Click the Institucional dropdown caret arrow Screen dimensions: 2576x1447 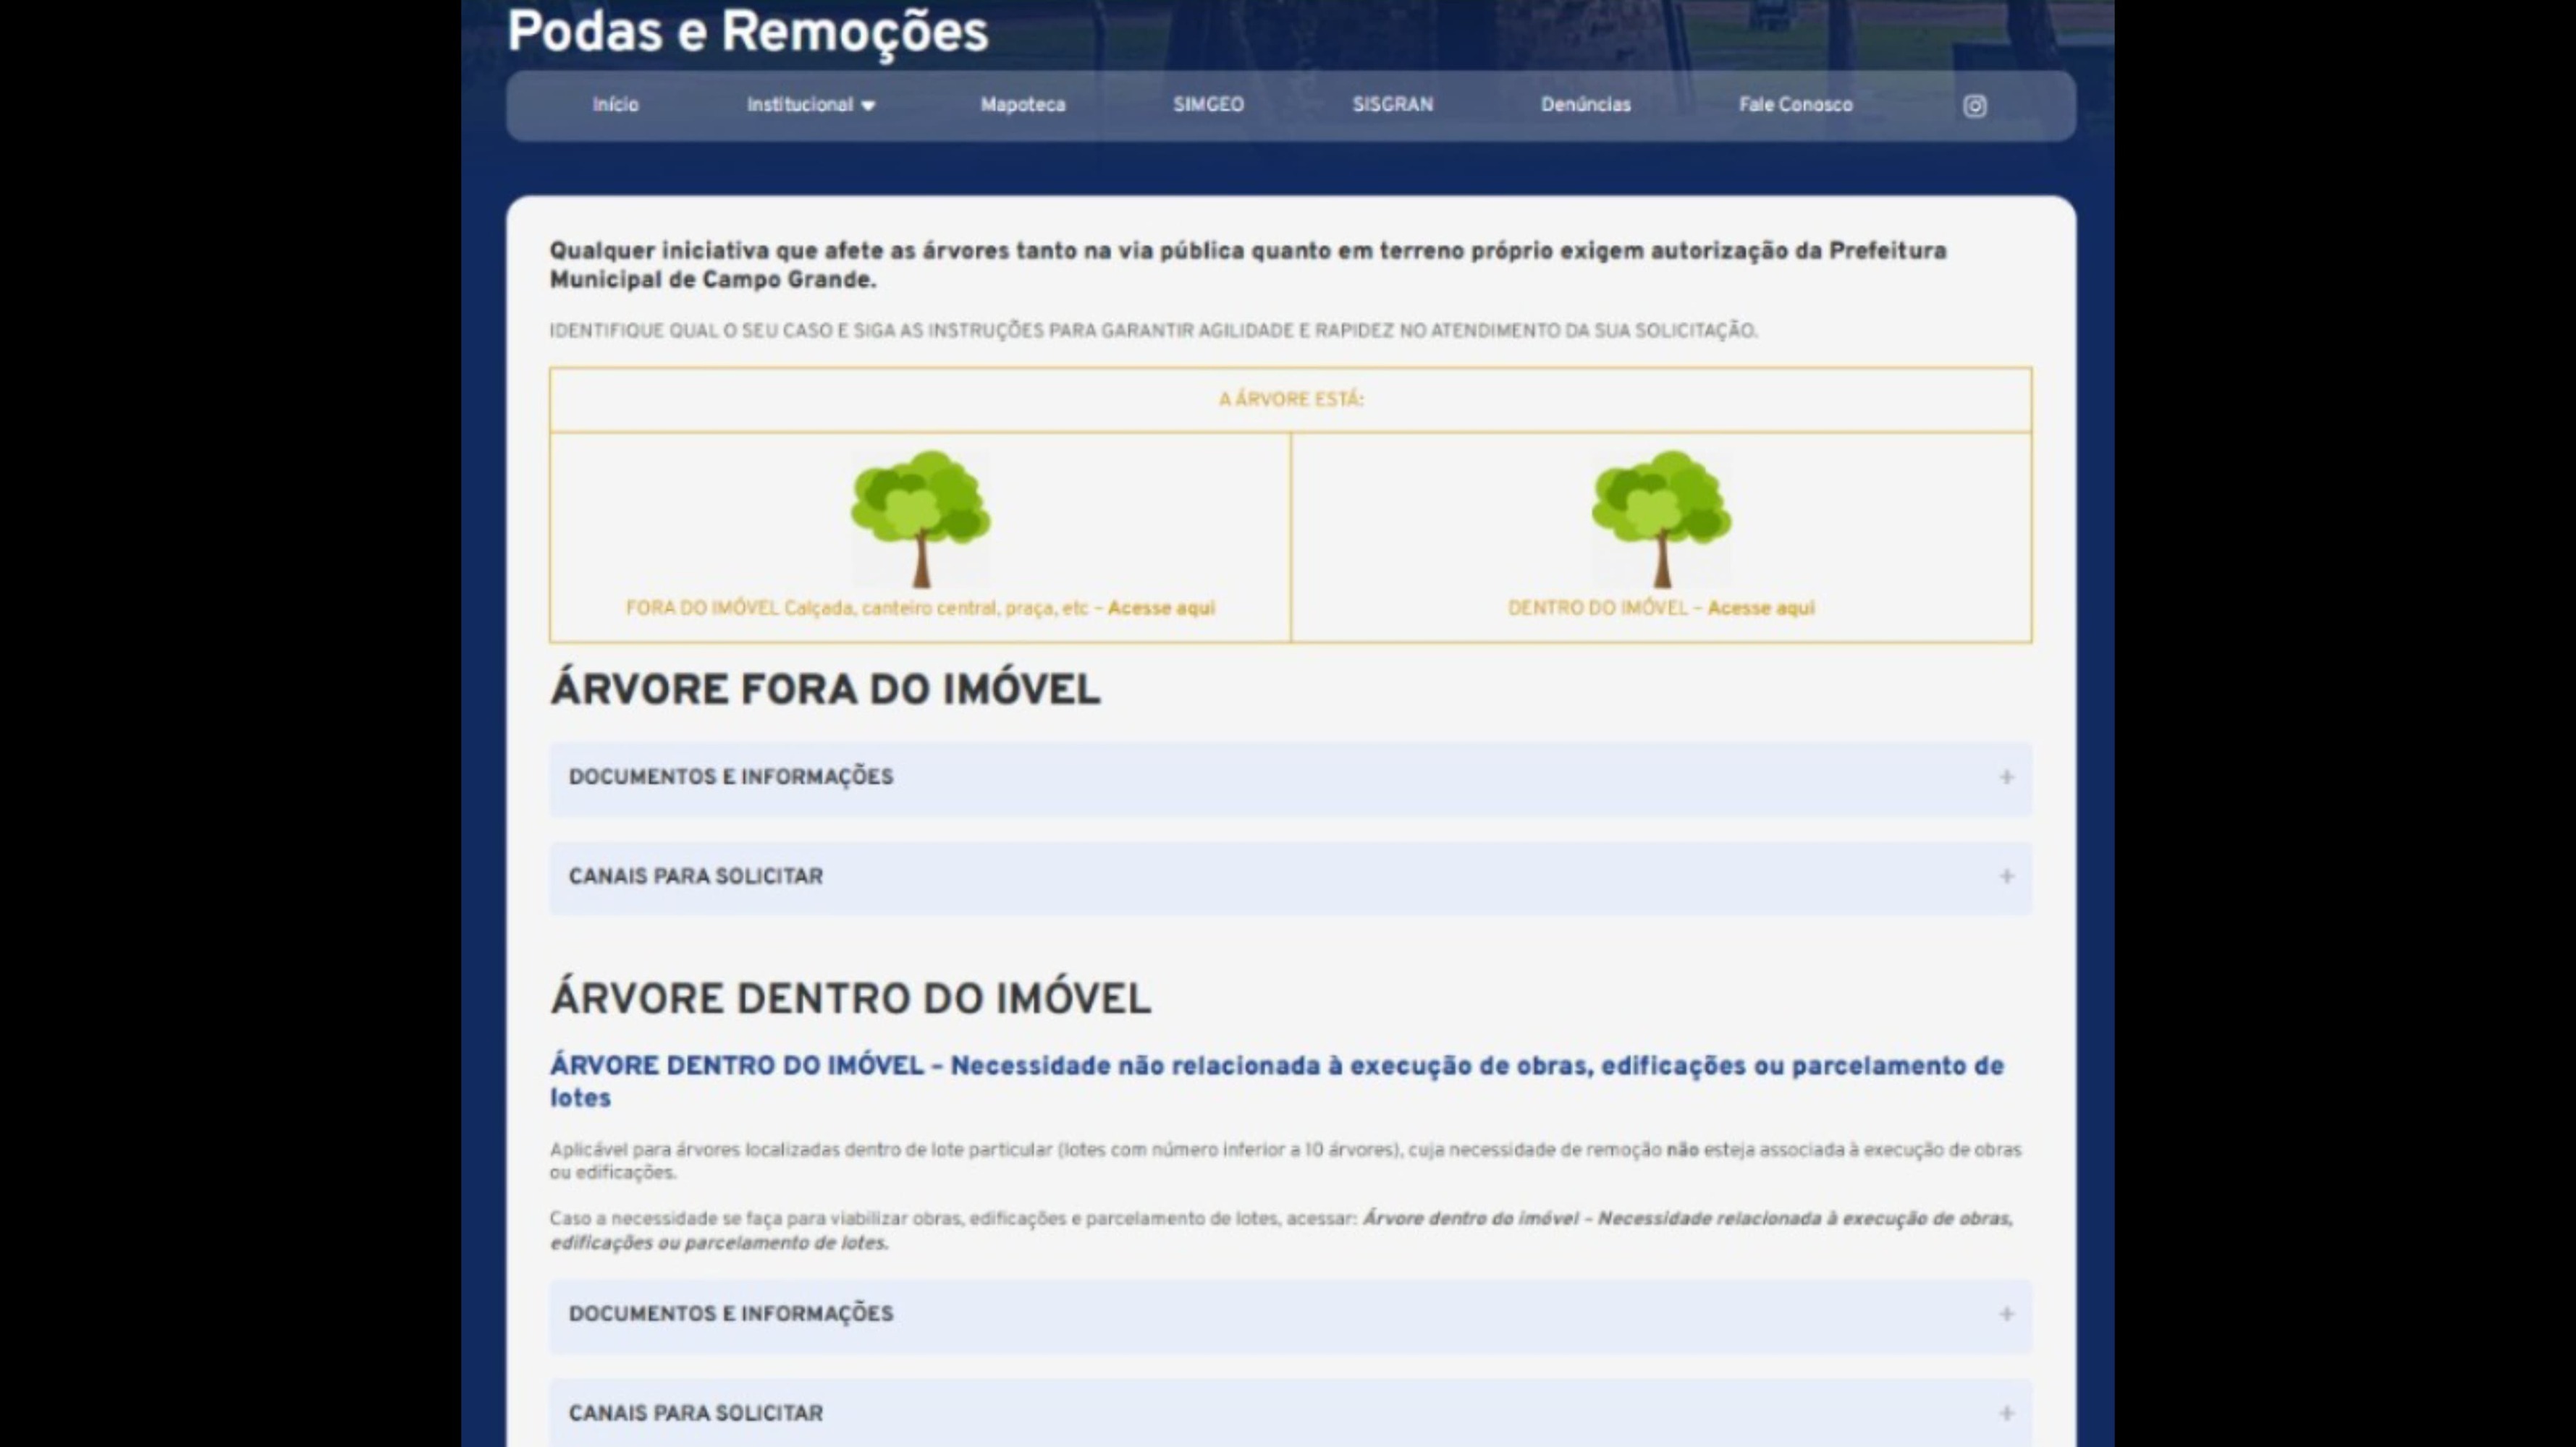(868, 106)
